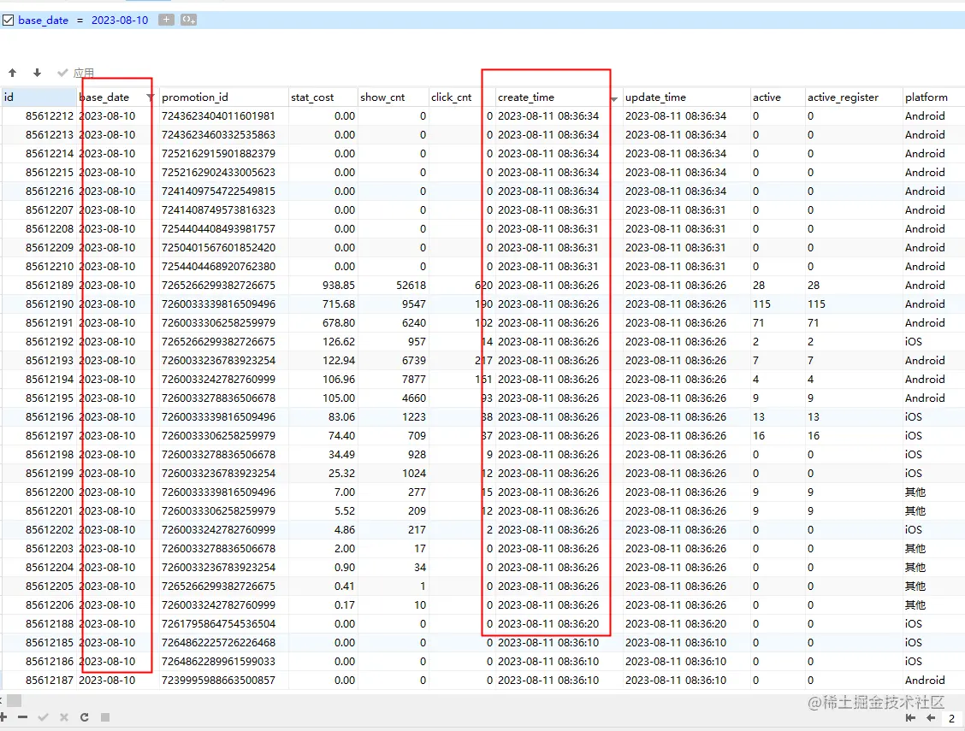This screenshot has width=965, height=731.
Task: Click the active column header
Action: [x=778, y=97]
